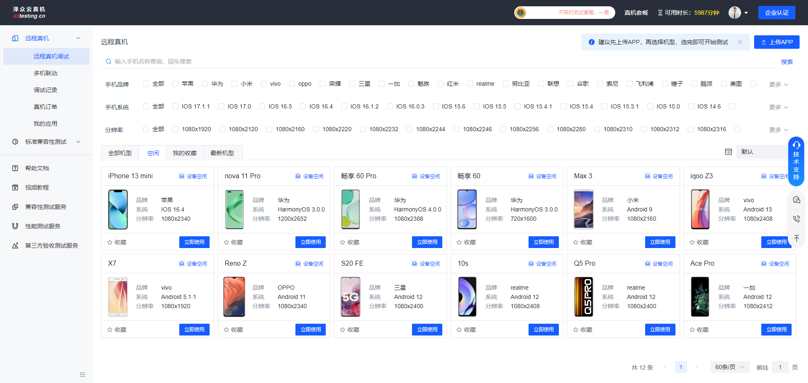This screenshot has height=383, width=808.
Task: Click the 设备空闲 status icon on X7
Action: 182,264
